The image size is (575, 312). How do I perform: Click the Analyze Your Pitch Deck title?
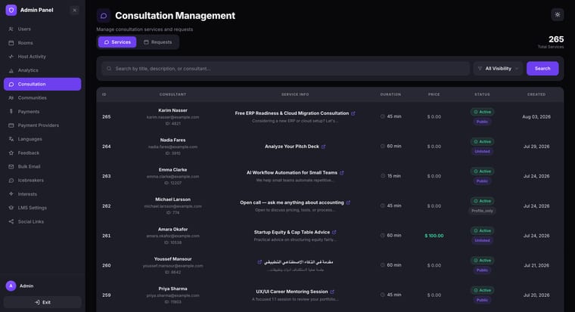292,147
